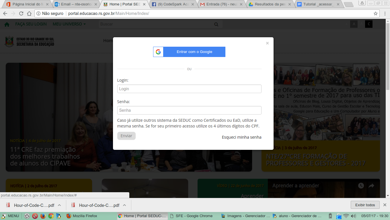
Task: Click the red prohibited icon in taskbar
Action: coord(35,216)
